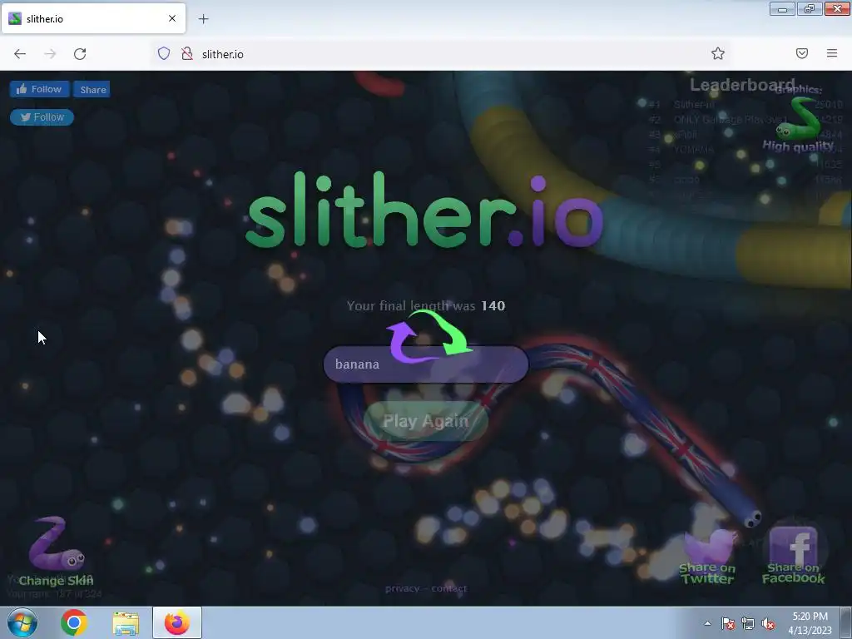The height and width of the screenshot is (639, 852).
Task: Click the slither.io address bar URL
Action: click(x=223, y=54)
